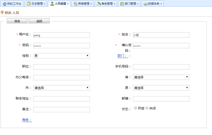This screenshot has width=212, height=135.
Task: Click the 返回 button
Action: (39, 21)
